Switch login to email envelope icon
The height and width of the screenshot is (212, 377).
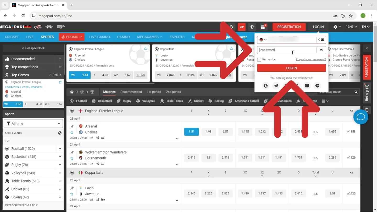pyautogui.click(x=323, y=40)
